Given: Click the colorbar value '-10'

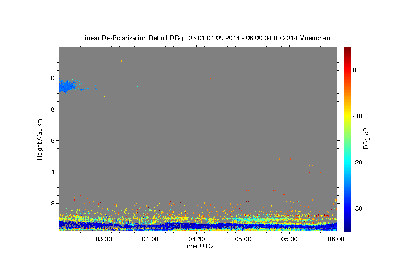Looking at the screenshot, I should click(358, 116).
